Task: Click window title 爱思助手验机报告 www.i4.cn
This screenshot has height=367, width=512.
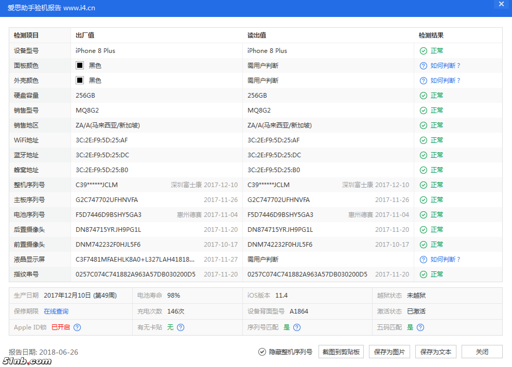Action: click(x=51, y=8)
